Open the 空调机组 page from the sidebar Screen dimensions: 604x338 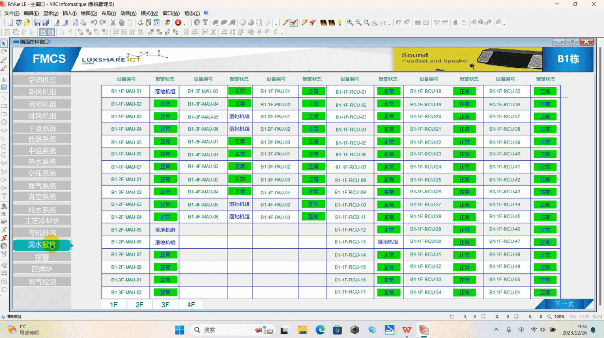41,81
